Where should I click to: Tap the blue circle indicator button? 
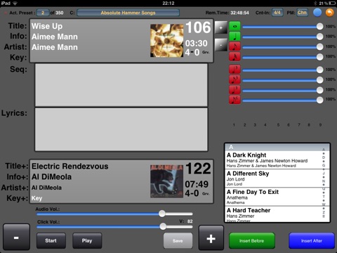(x=317, y=13)
